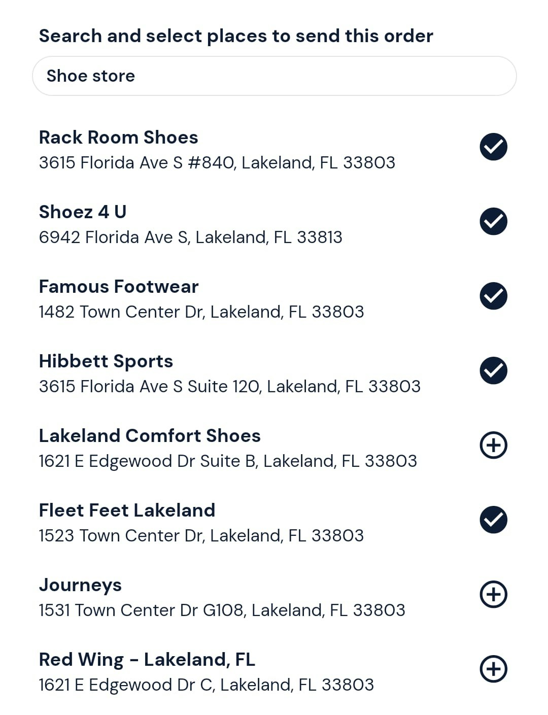Uncheck Shoez 4 U selection
The width and height of the screenshot is (548, 715).
[x=493, y=221]
